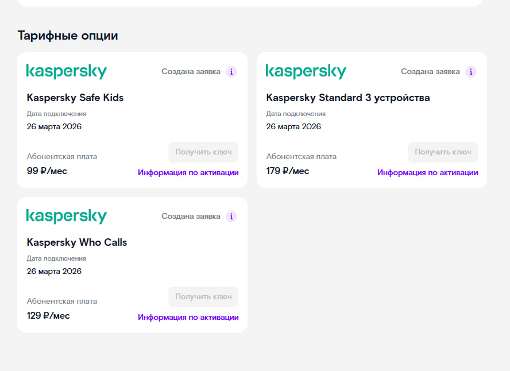Click 'Создана заявка' status on Safe Kids card
The height and width of the screenshot is (371, 510).
click(191, 72)
